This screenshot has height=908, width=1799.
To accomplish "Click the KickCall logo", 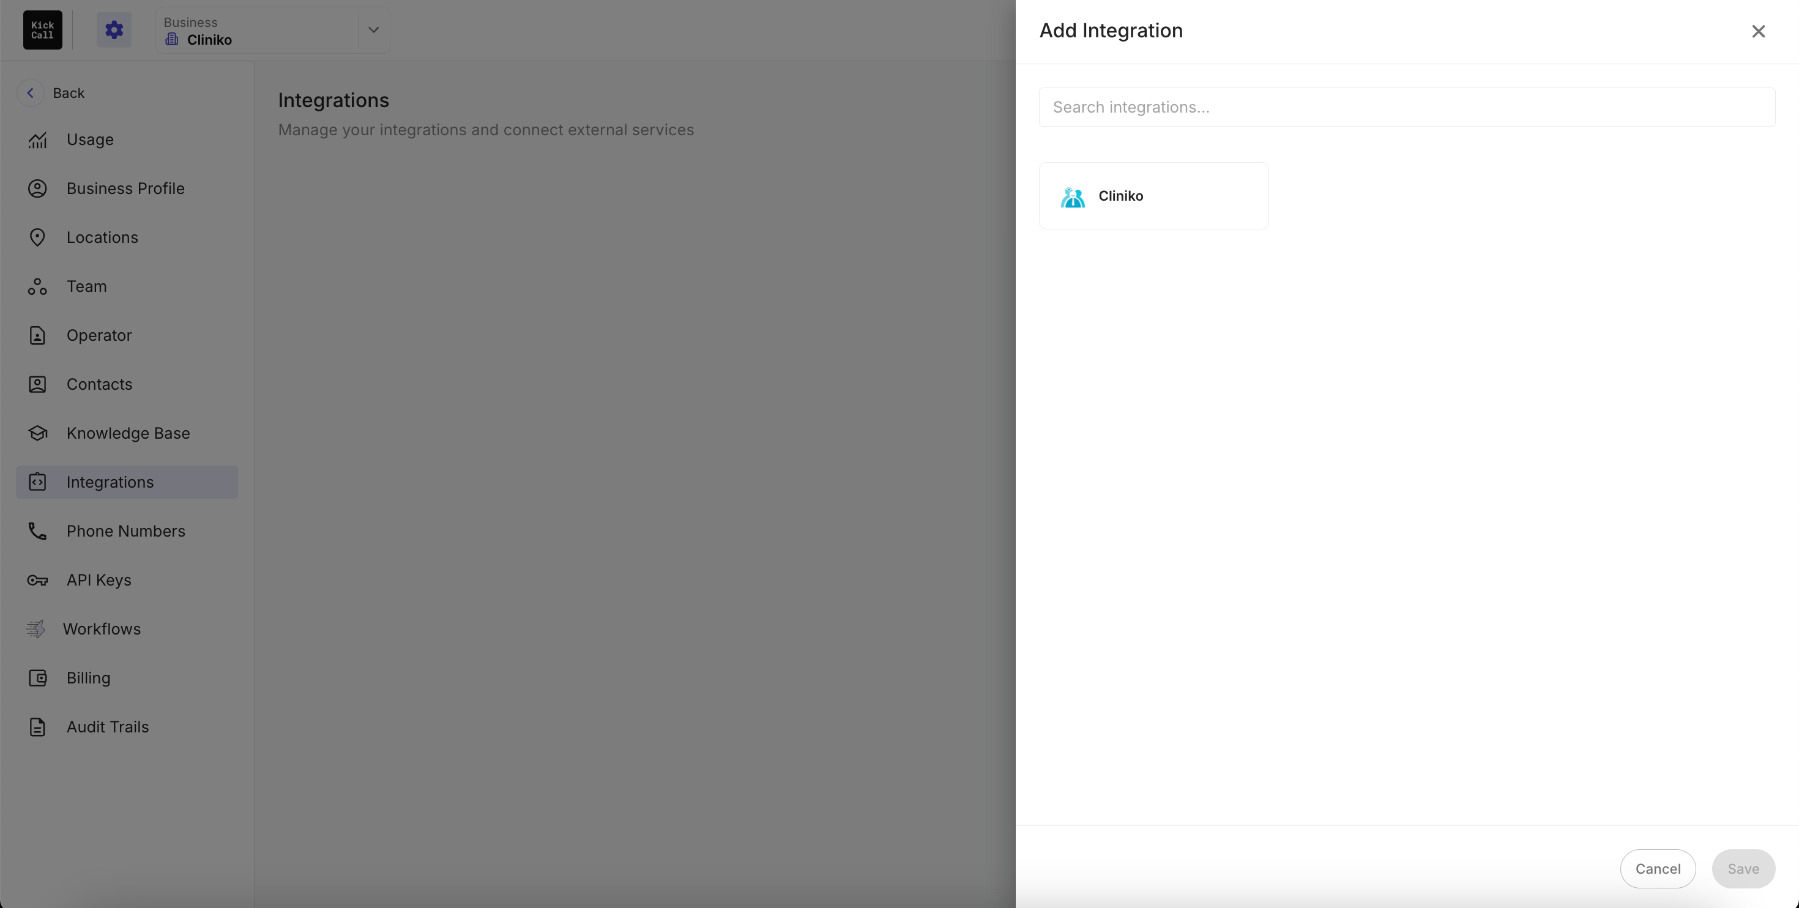I will click(x=43, y=30).
